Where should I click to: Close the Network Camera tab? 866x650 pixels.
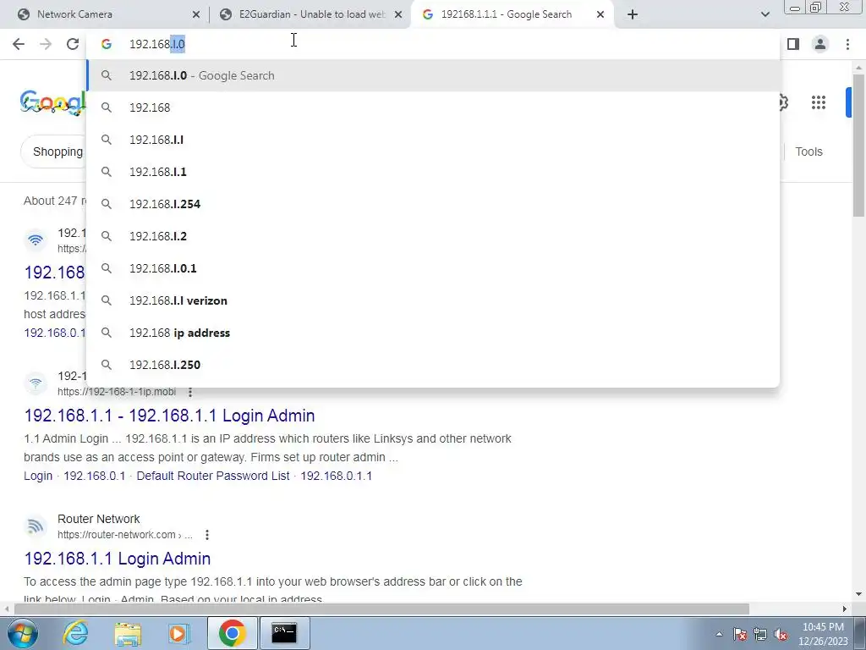[196, 14]
